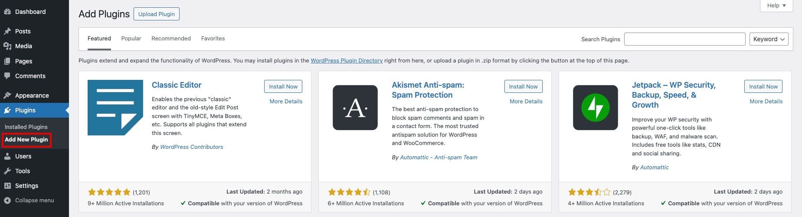Click the Posts pushpin icon

pos(7,31)
